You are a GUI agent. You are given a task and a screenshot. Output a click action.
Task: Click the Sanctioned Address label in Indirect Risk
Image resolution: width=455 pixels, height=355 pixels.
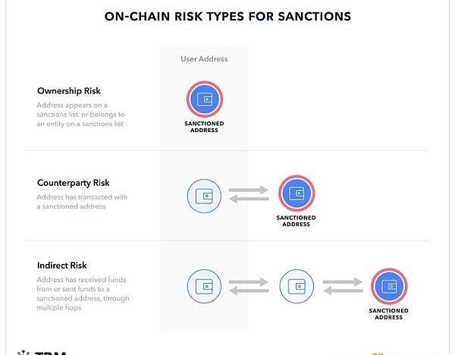pos(389,314)
